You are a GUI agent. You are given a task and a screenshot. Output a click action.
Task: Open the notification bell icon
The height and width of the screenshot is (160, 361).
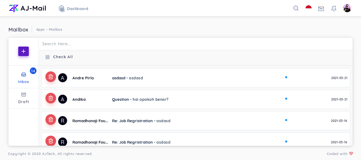(334, 8)
